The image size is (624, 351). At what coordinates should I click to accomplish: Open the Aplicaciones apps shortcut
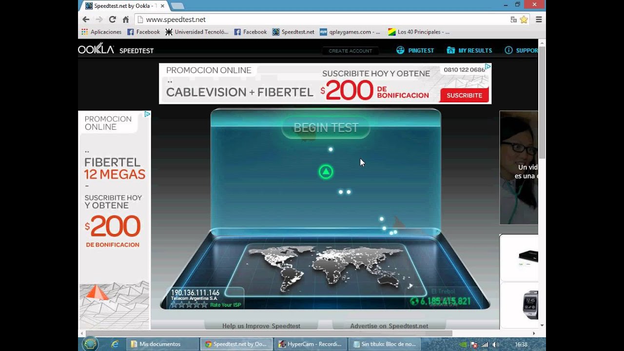101,32
